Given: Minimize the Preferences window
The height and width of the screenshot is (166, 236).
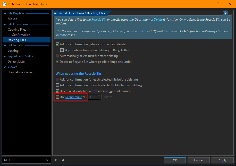Looking at the screenshot, I should [206, 4].
